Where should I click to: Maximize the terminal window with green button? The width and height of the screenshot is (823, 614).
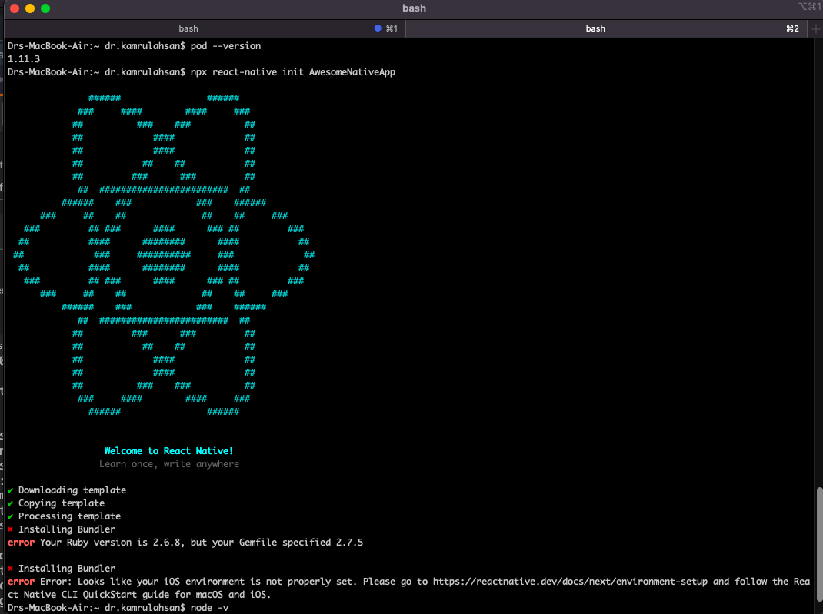coord(45,8)
